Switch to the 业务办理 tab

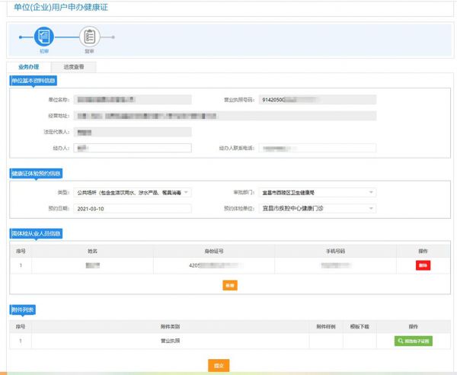click(29, 66)
